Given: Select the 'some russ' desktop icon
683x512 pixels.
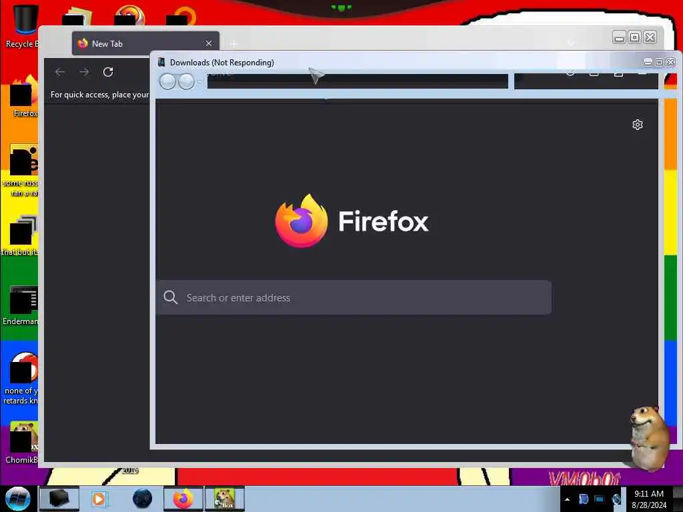Looking at the screenshot, I should [x=22, y=171].
